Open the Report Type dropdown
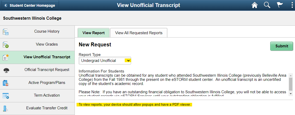Screen dimensions: 295x115 105,61
